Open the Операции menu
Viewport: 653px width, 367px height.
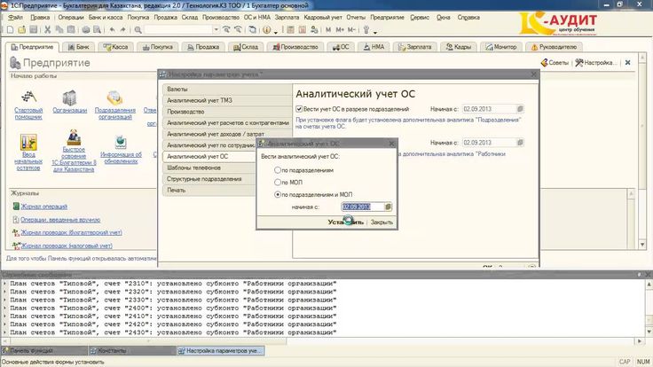[71, 18]
